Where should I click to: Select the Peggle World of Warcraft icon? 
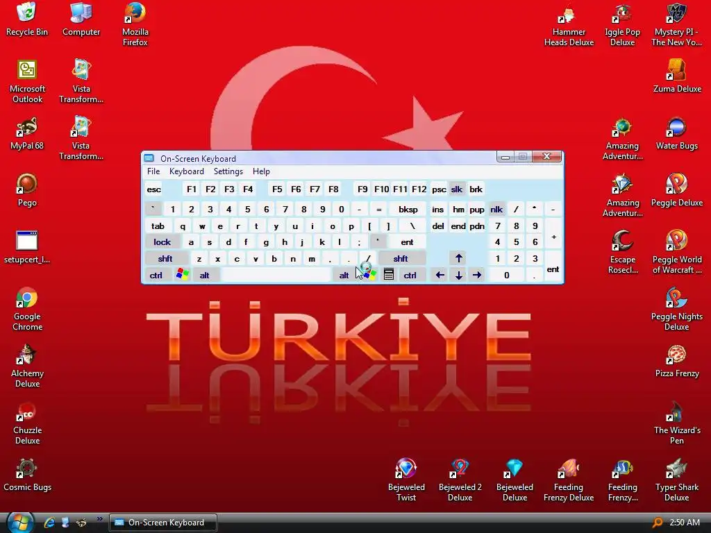(676, 253)
